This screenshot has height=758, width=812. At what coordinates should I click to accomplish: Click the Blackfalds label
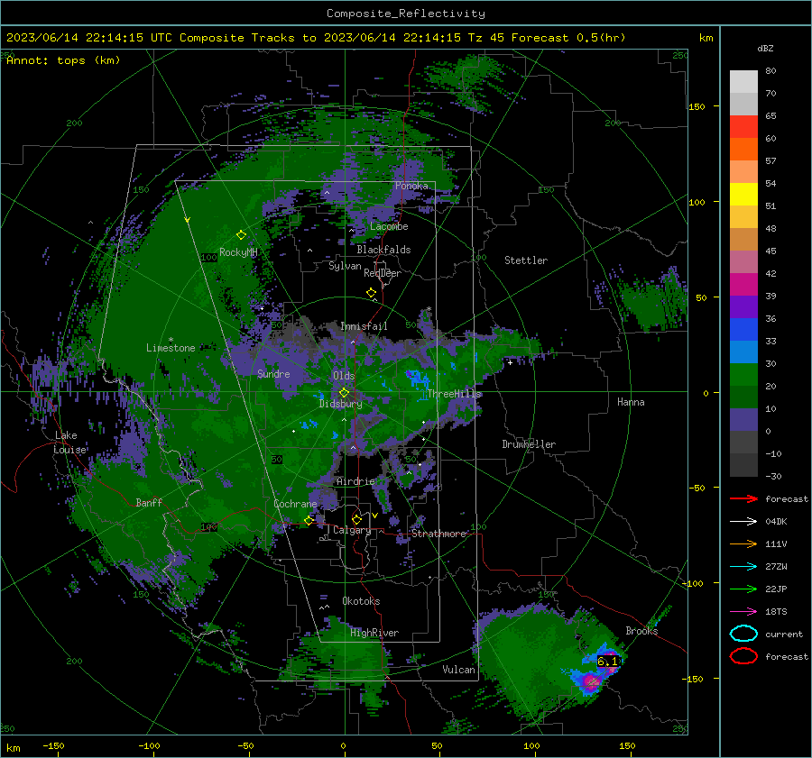[383, 250]
